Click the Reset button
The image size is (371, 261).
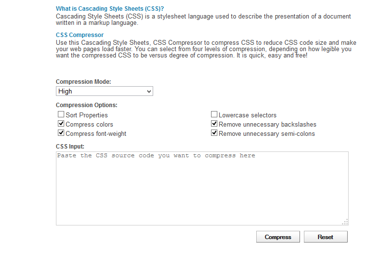point(326,237)
